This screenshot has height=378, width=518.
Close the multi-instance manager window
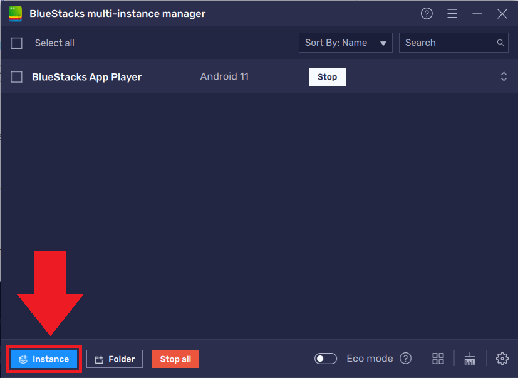coord(502,14)
